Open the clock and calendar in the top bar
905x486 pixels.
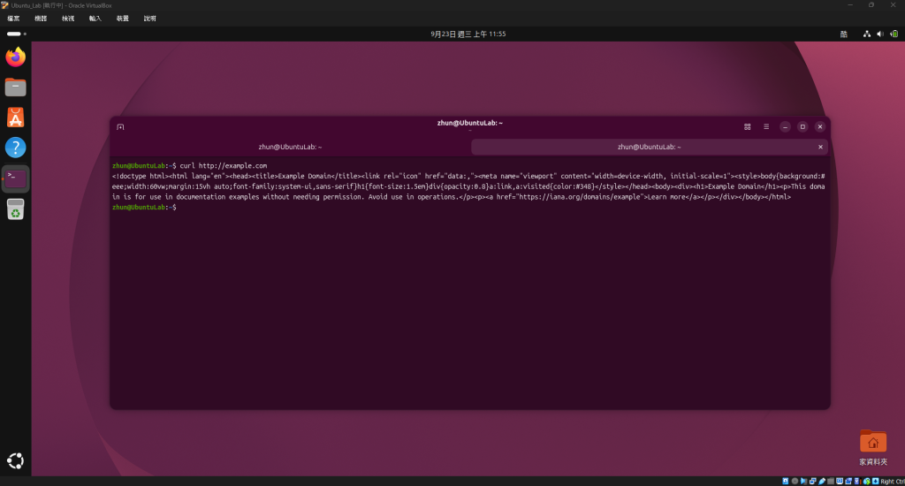(468, 34)
